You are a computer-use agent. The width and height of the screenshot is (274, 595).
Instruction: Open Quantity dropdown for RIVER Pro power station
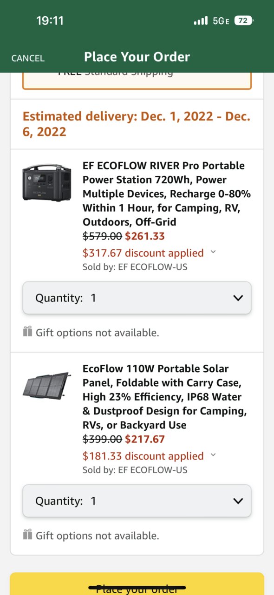(137, 298)
